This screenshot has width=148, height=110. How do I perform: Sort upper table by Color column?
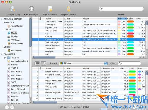(131, 19)
